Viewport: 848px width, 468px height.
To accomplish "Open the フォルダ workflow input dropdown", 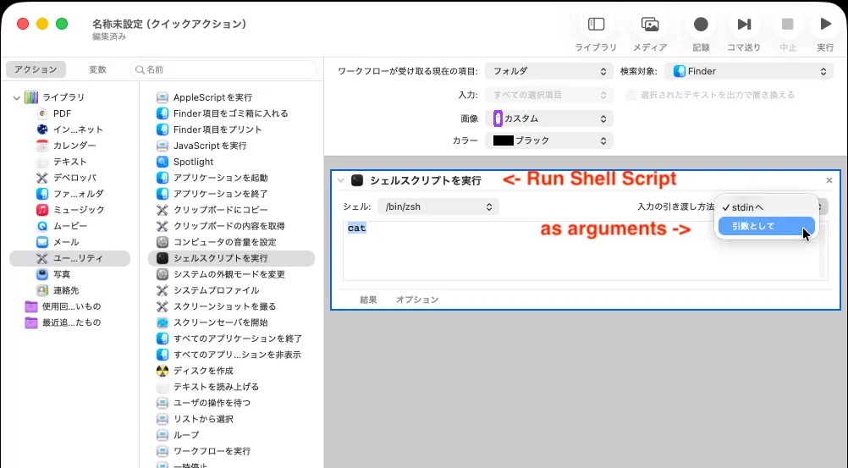I will click(549, 71).
